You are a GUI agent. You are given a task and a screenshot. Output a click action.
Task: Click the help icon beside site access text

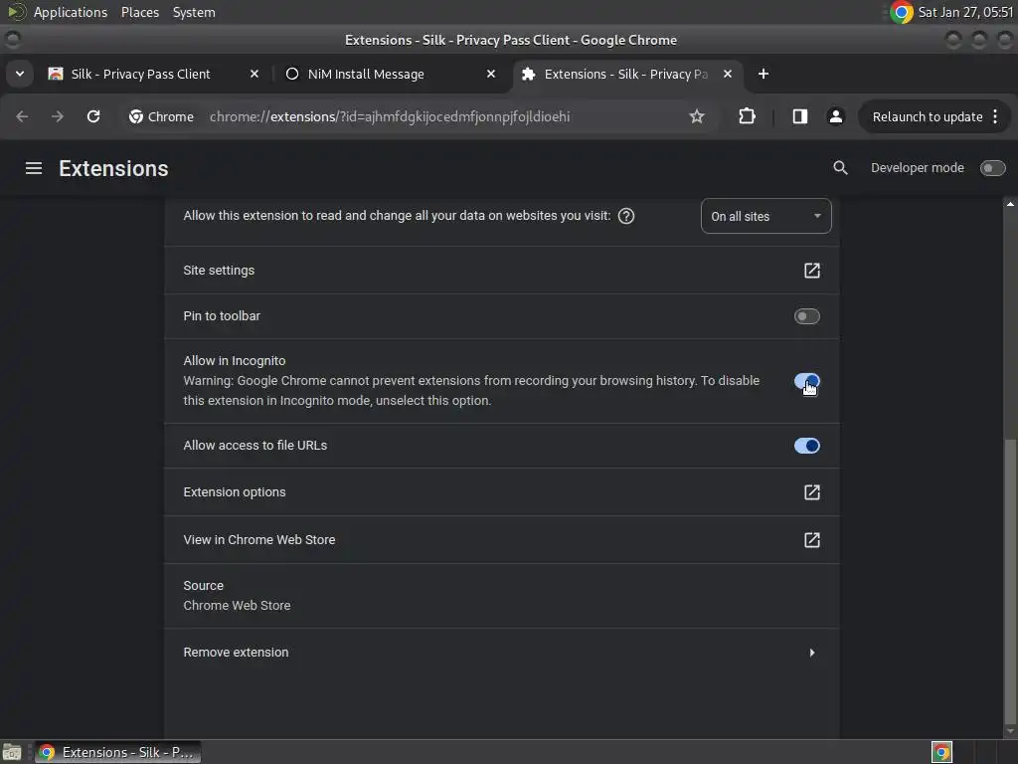(626, 216)
